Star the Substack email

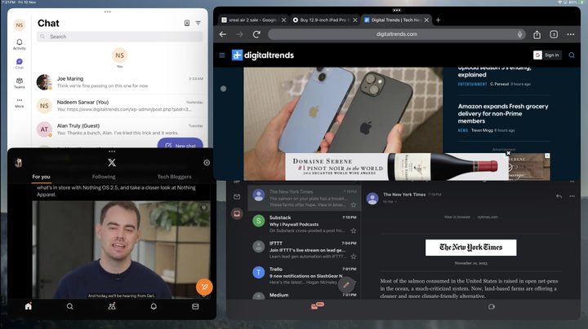tap(354, 230)
